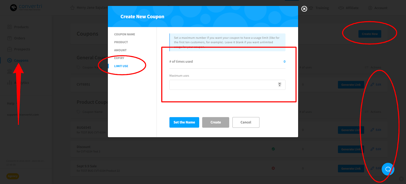406x184 pixels.
Task: Click the Account user icon
Action: 370,8
